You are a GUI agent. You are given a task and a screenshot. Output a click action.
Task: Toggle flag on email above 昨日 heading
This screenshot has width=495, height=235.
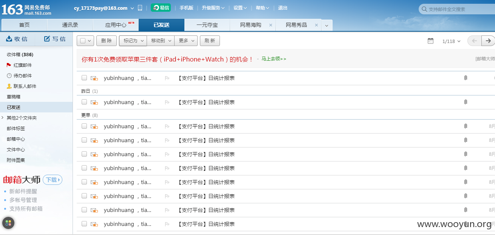tap(167, 78)
